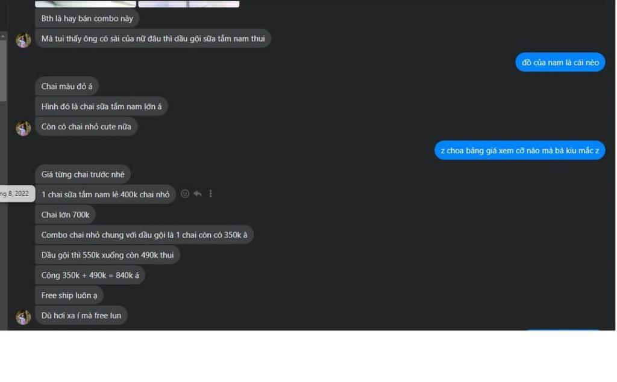The height and width of the screenshot is (382, 617).
Task: Reply to the 400k chai nhỏ message
Action: pyautogui.click(x=198, y=194)
